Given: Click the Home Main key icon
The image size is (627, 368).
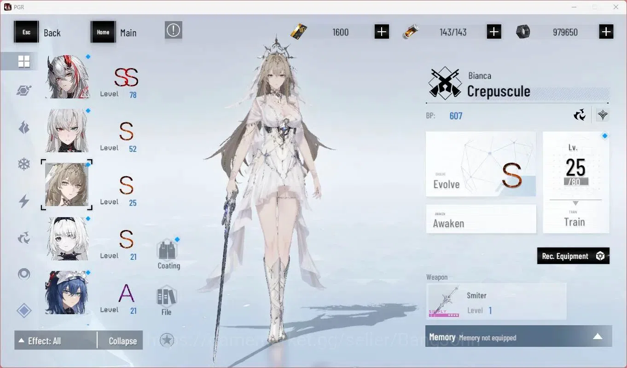Looking at the screenshot, I should coord(103,32).
